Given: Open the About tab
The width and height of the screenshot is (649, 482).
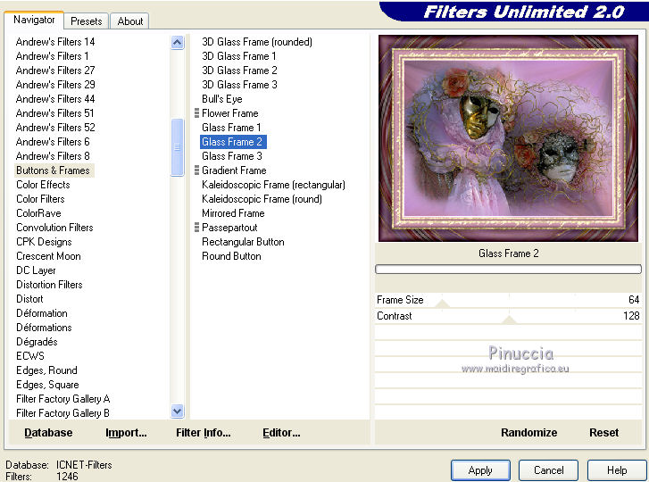Looking at the screenshot, I should pos(130,21).
